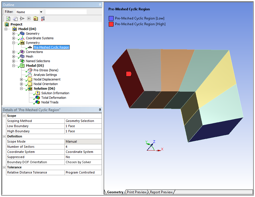
Task: Collapse the Symmetry tree node
Action: coord(13,43)
